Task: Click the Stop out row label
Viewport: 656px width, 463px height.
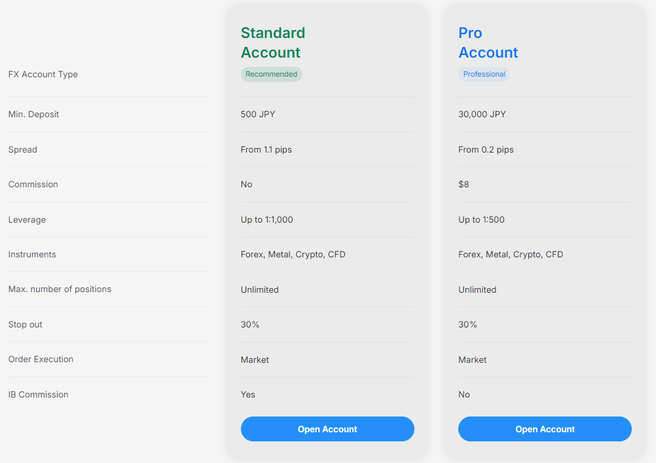Action: click(x=25, y=324)
